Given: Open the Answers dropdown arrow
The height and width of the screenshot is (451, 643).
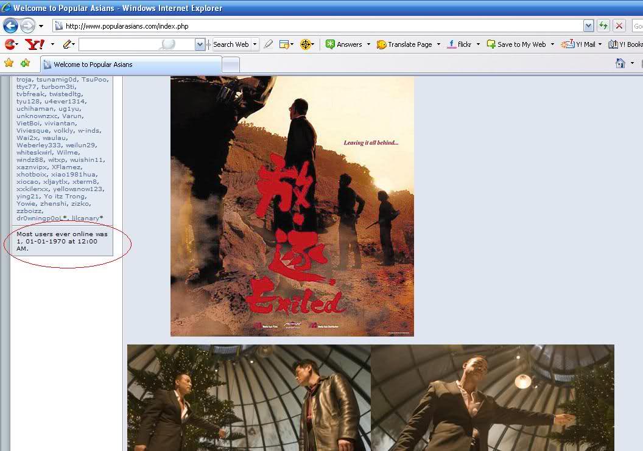Looking at the screenshot, I should coord(368,44).
